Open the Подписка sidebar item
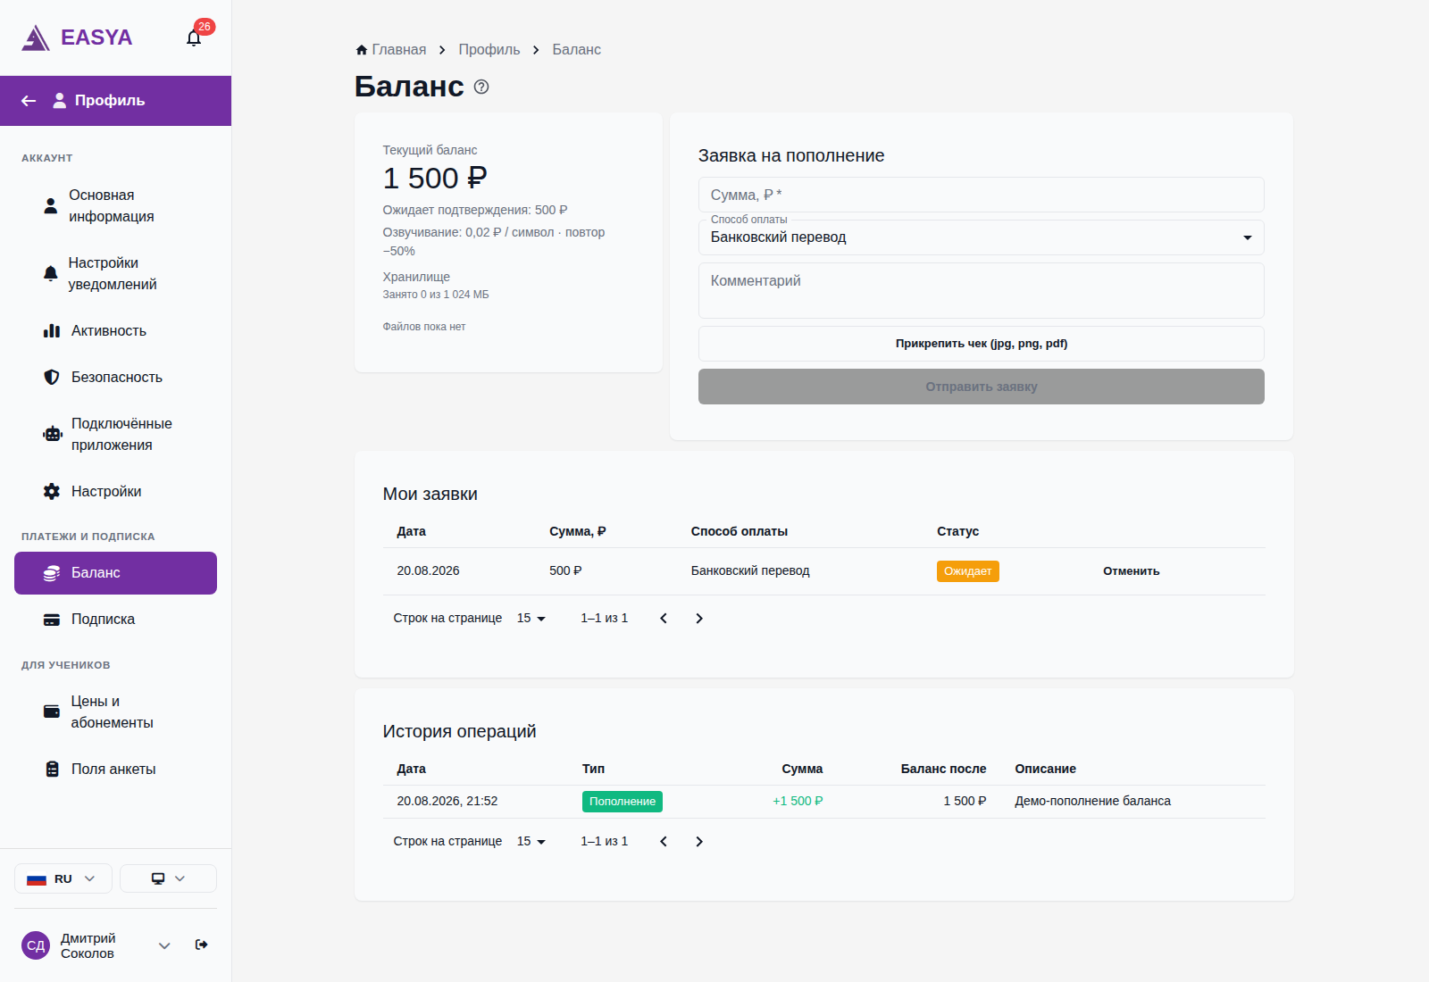 pyautogui.click(x=115, y=620)
